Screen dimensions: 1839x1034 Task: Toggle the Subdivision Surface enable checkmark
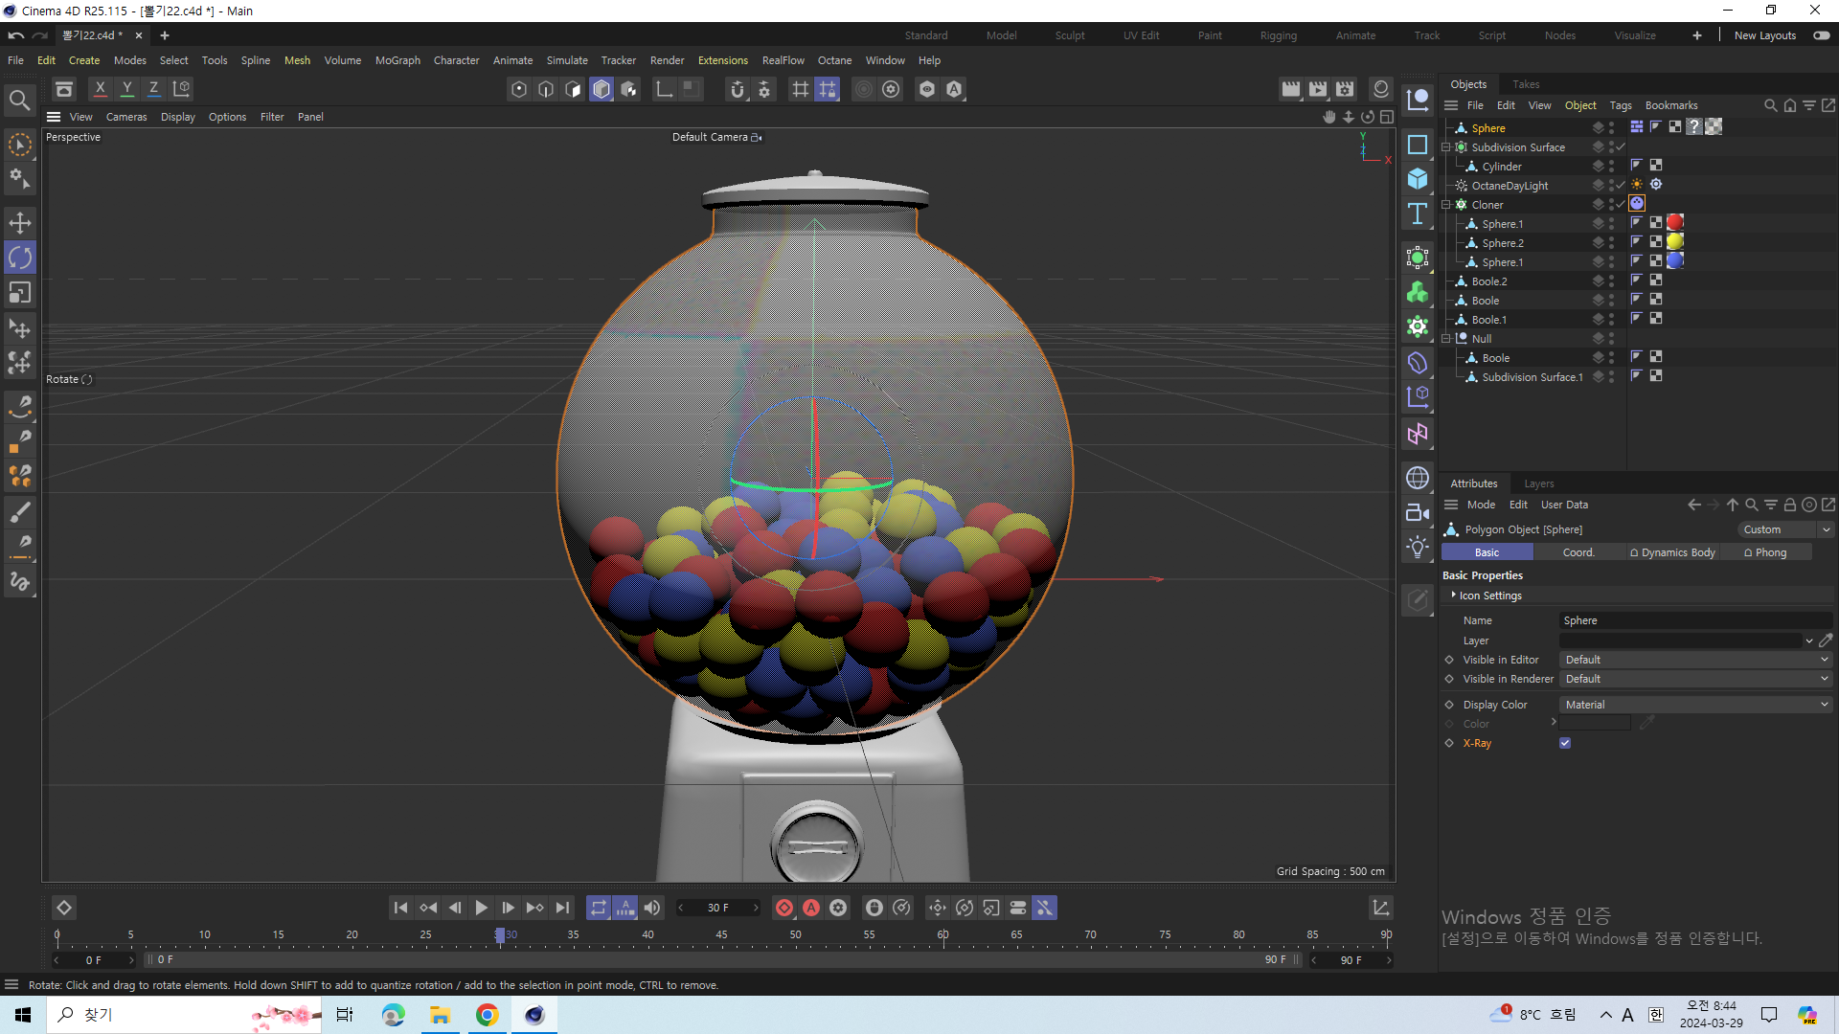click(x=1621, y=147)
